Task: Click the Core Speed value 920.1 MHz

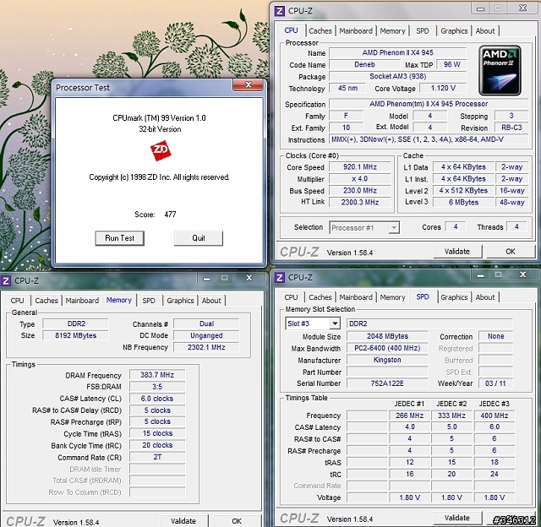Action: point(360,167)
